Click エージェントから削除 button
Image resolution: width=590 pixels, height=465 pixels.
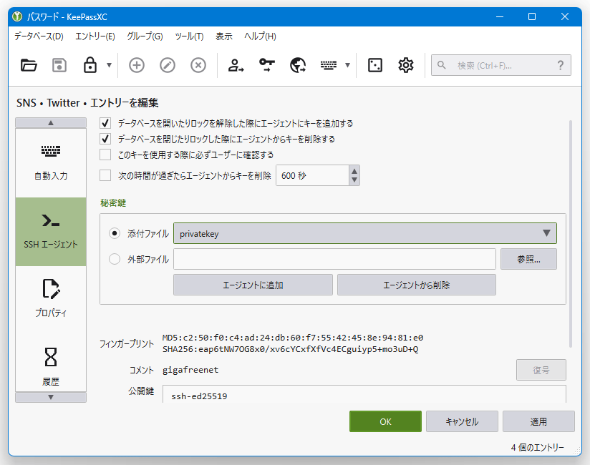click(x=417, y=285)
